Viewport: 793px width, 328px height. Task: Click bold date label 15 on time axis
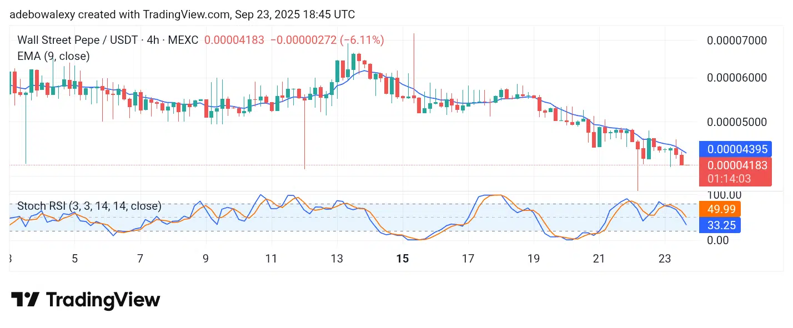tap(403, 259)
